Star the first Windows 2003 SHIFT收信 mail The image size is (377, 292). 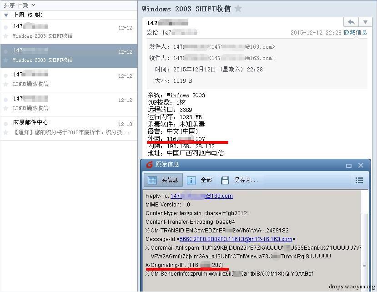point(6,36)
